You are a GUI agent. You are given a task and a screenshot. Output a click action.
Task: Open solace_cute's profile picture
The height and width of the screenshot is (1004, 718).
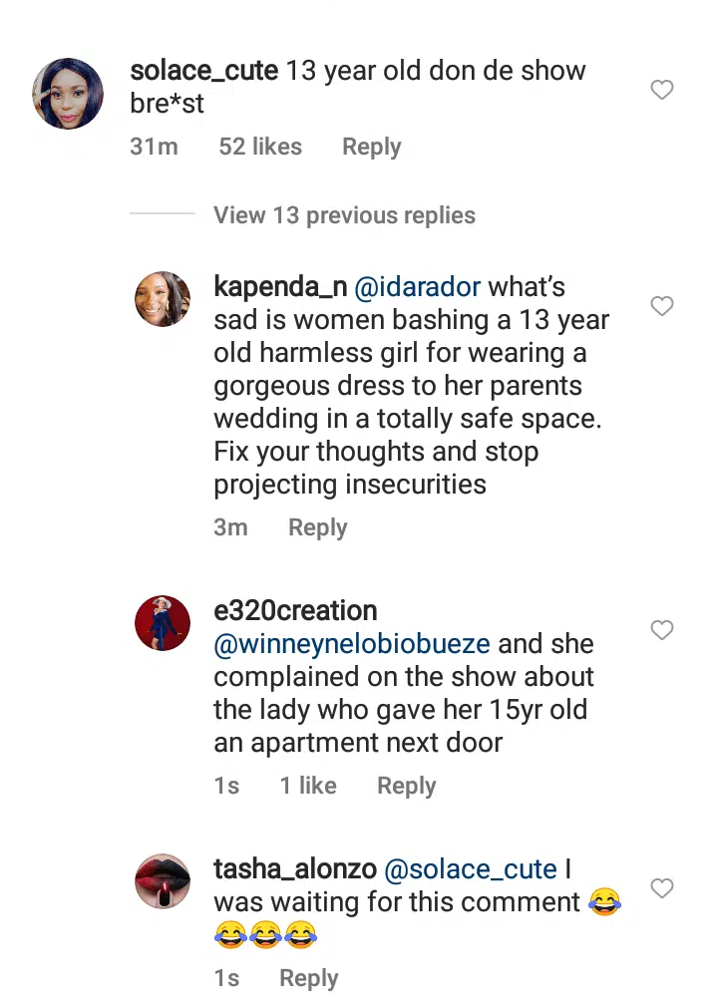click(x=68, y=94)
